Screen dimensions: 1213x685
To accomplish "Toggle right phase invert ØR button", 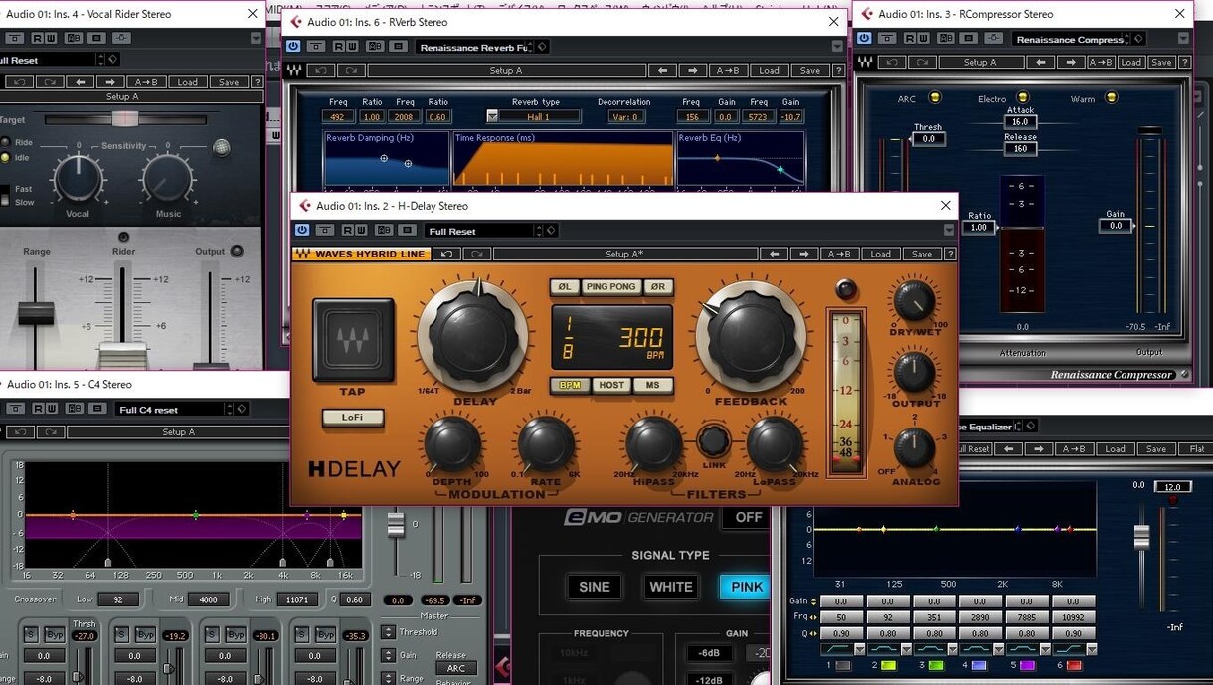I will coord(657,286).
